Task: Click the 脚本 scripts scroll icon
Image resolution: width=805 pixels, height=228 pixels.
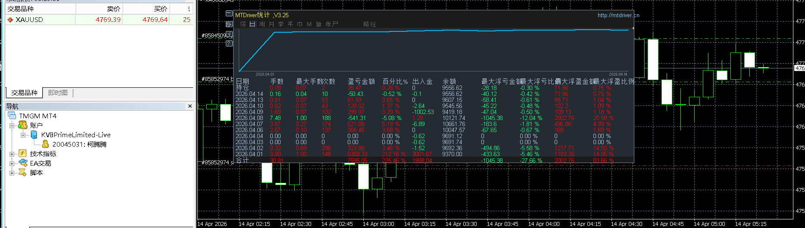Action: tap(22, 173)
